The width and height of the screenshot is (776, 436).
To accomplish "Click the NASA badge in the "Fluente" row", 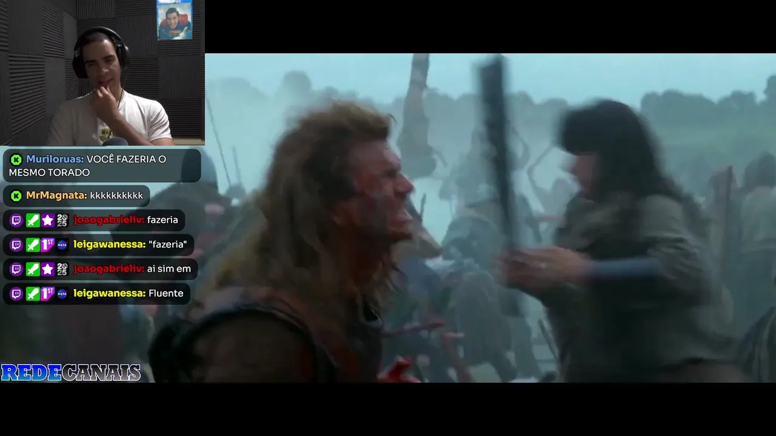I will [62, 294].
